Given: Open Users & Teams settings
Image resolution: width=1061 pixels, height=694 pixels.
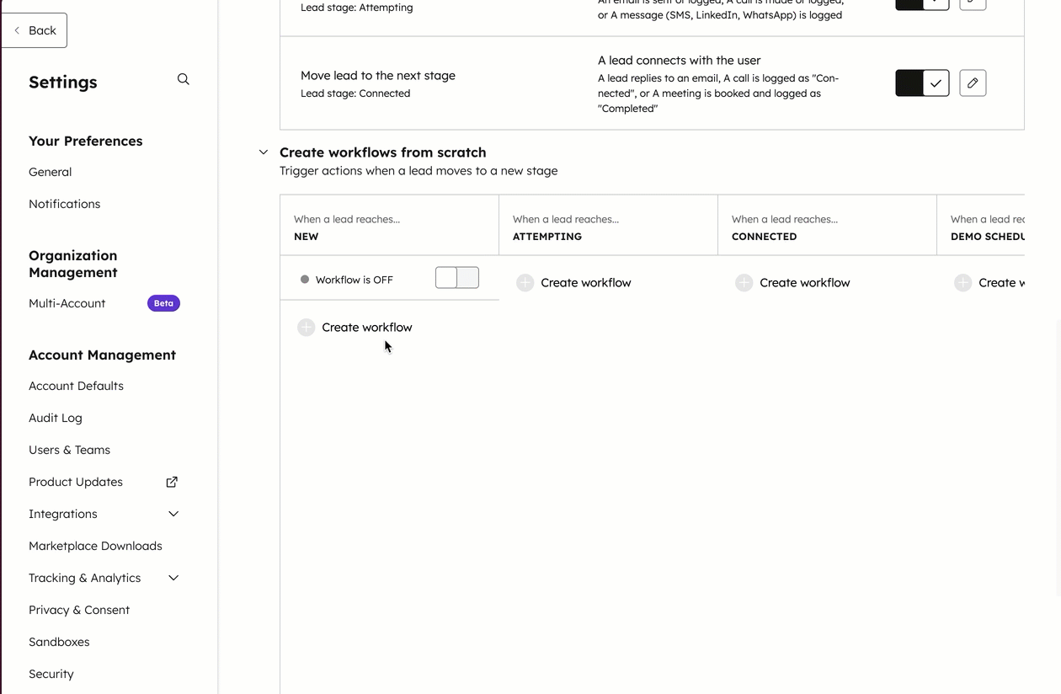Looking at the screenshot, I should click(69, 450).
